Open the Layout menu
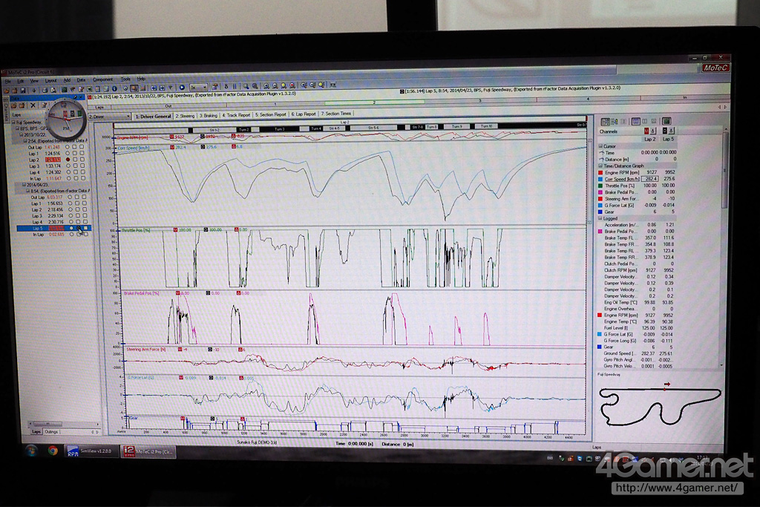Image resolution: width=760 pixels, height=507 pixels. pyautogui.click(x=50, y=80)
